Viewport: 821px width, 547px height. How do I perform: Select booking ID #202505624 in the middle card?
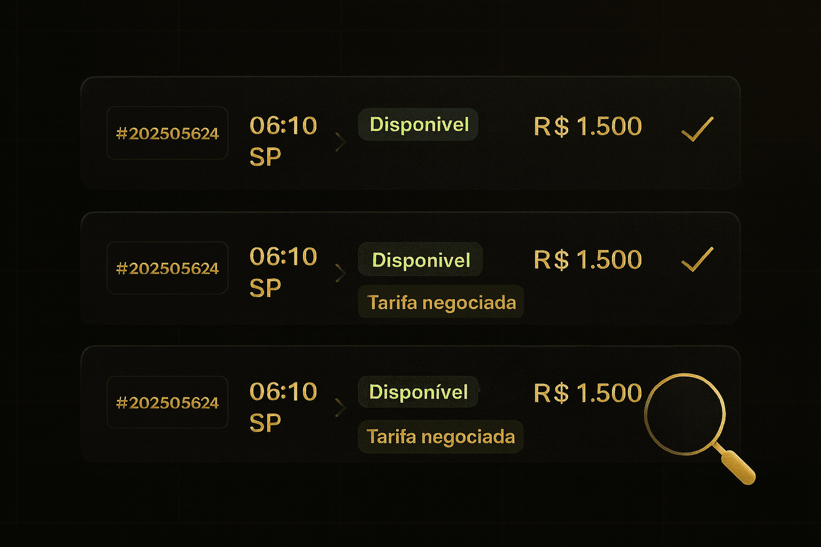[167, 268]
